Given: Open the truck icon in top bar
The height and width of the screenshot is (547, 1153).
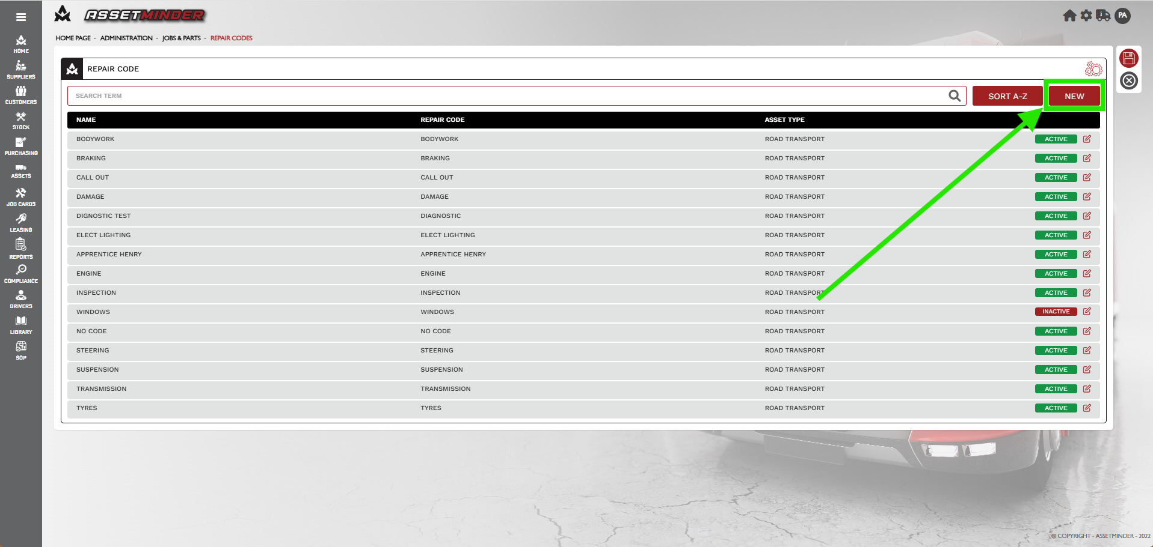Looking at the screenshot, I should click(1103, 16).
